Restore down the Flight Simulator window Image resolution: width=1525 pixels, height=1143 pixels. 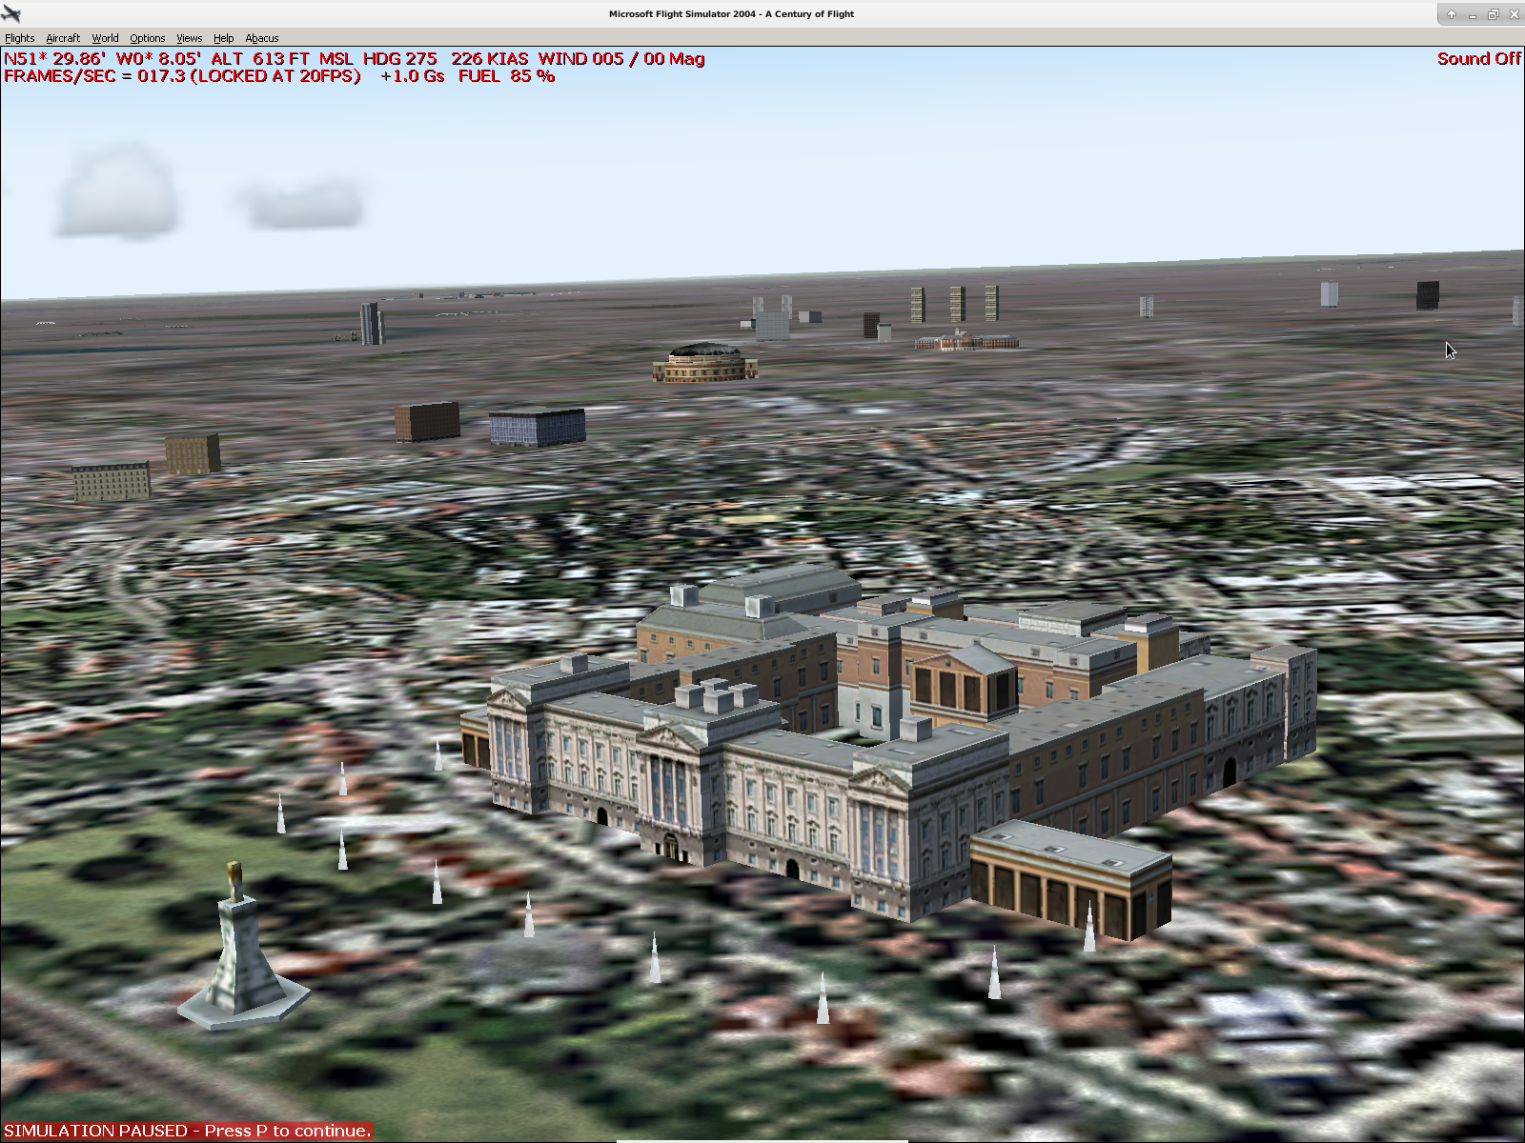(x=1494, y=14)
